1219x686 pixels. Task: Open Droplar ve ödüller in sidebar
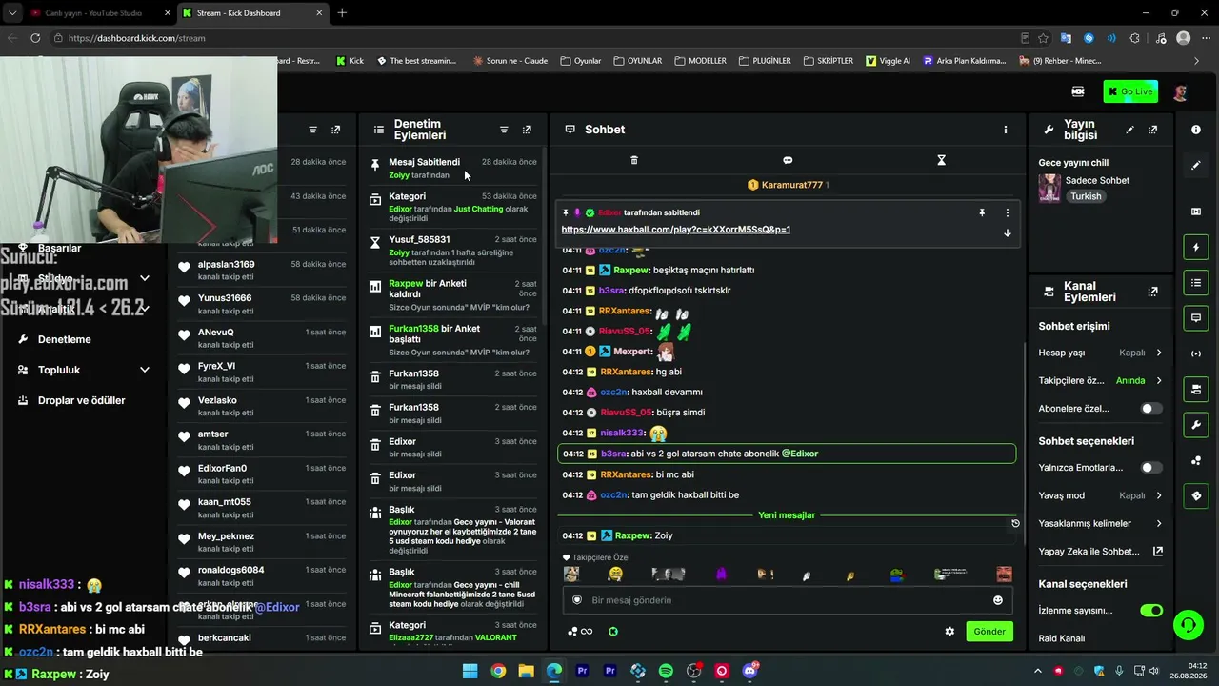pos(81,400)
